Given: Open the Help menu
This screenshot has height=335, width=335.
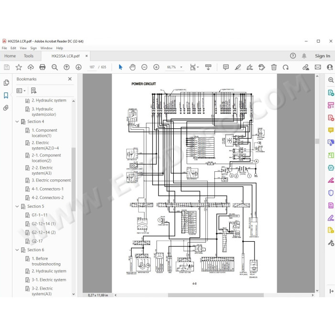Looking at the screenshot, I should [60, 48].
